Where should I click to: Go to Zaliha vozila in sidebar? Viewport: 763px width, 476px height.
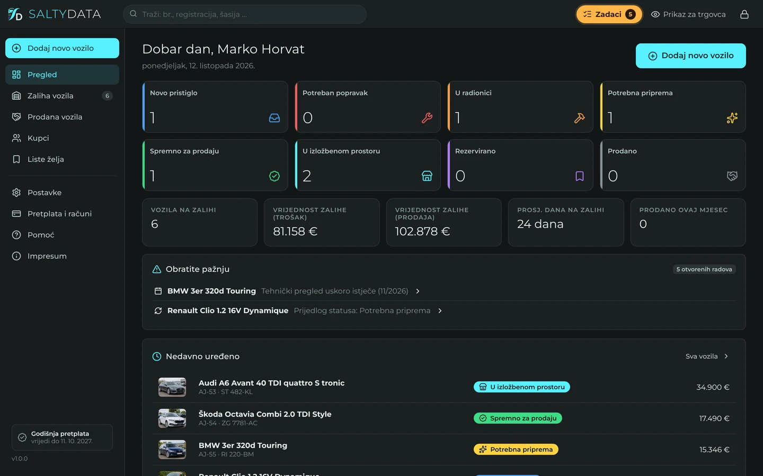click(x=62, y=96)
